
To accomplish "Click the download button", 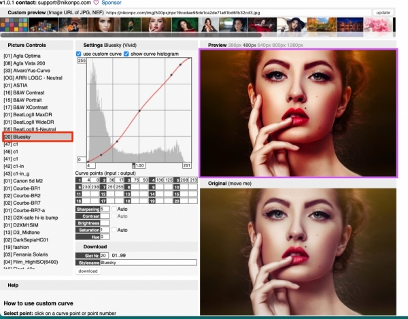I will click(x=88, y=271).
